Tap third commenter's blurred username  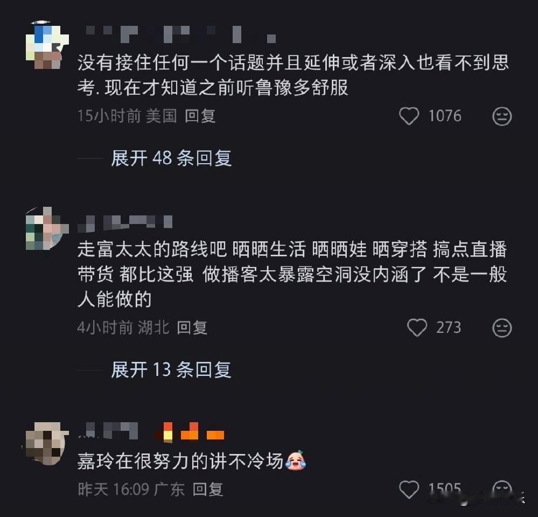[x=108, y=431]
